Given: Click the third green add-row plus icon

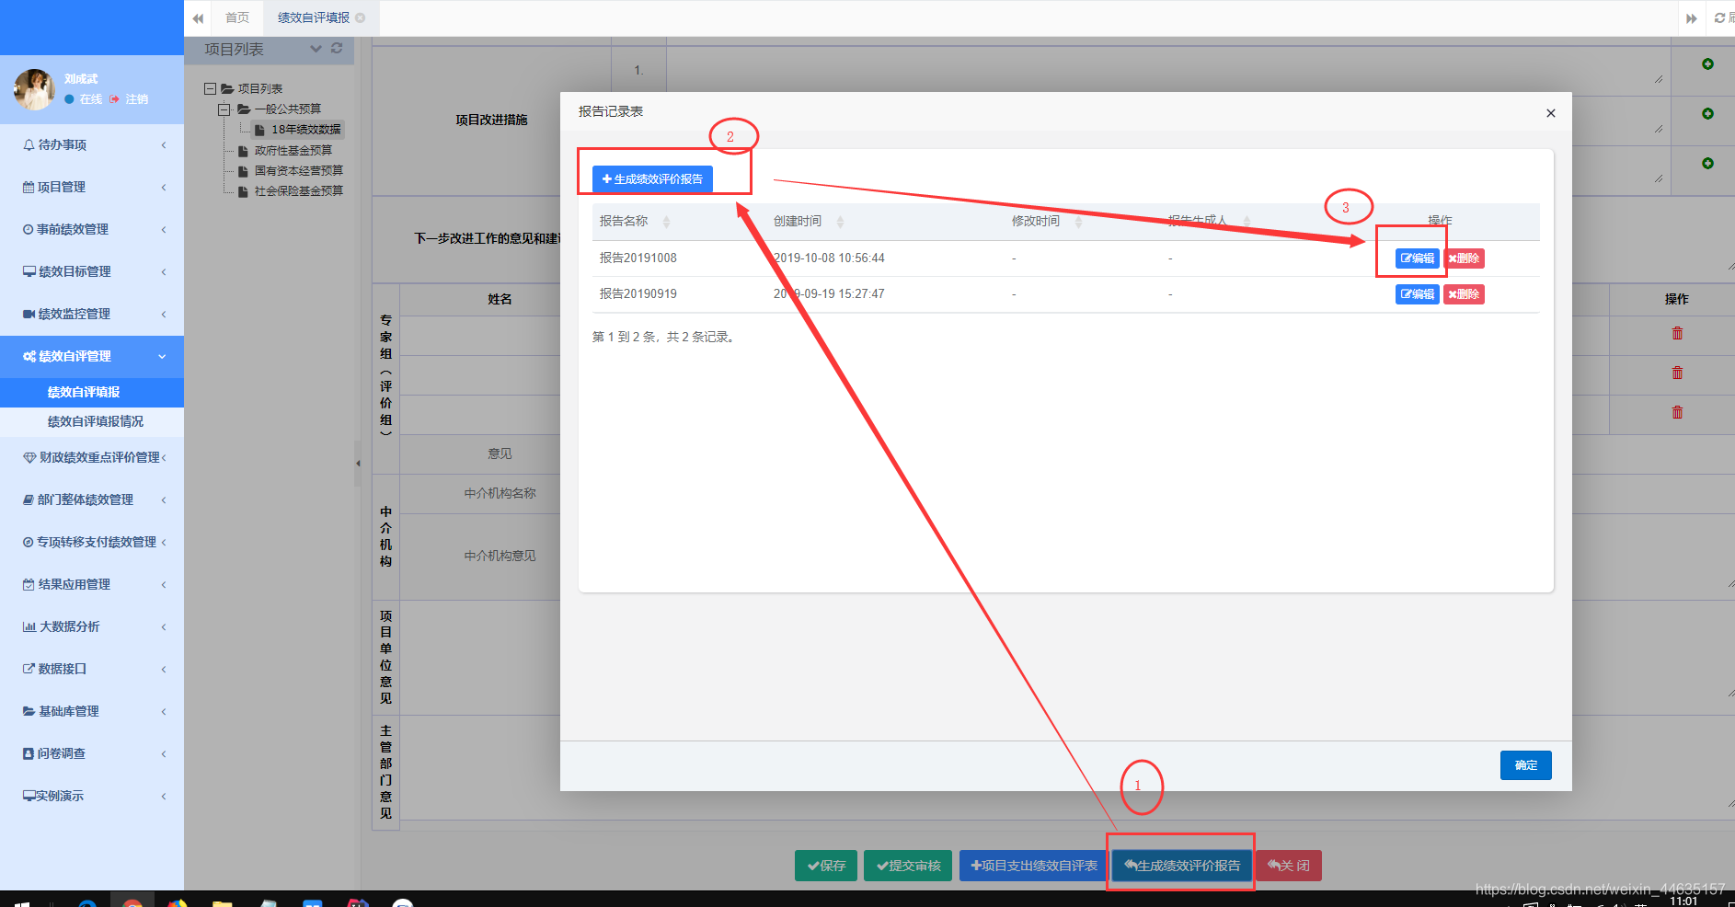Looking at the screenshot, I should (1707, 164).
